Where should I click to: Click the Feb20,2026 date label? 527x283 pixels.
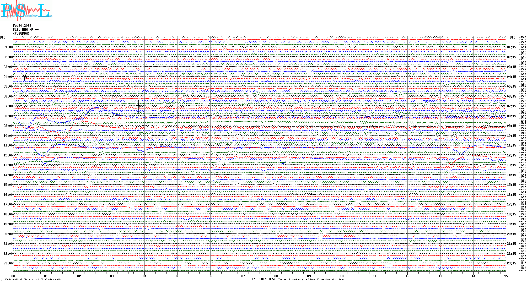(22, 26)
